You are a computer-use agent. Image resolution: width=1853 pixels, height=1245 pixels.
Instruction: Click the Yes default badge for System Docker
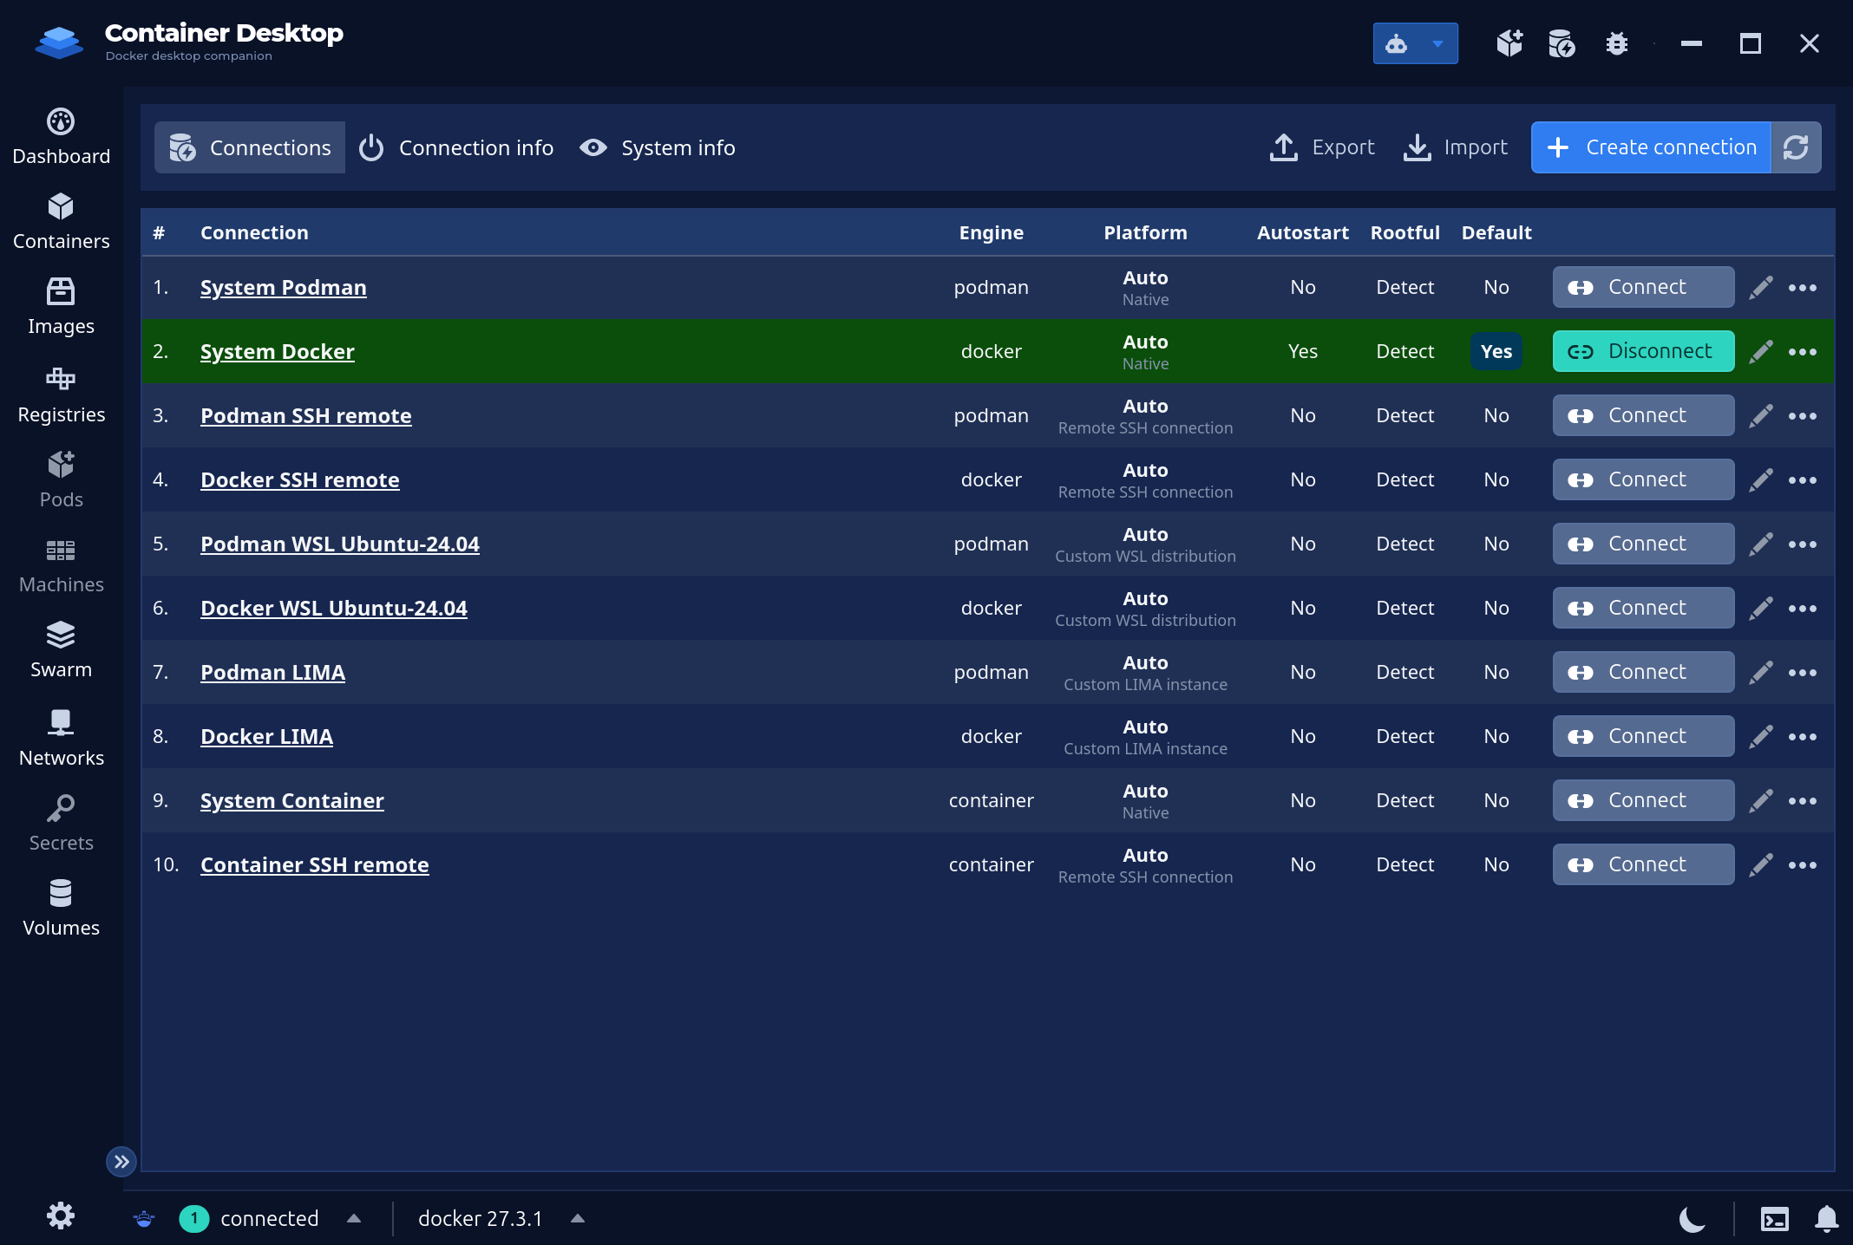click(x=1496, y=351)
